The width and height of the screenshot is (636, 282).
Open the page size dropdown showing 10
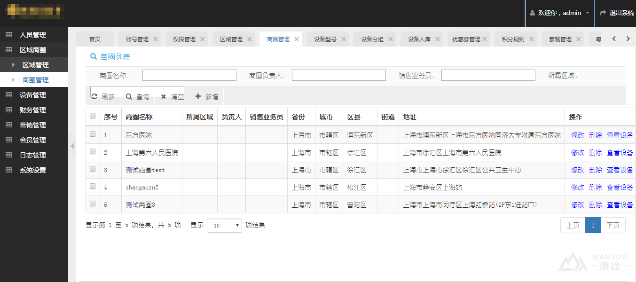[x=224, y=226]
